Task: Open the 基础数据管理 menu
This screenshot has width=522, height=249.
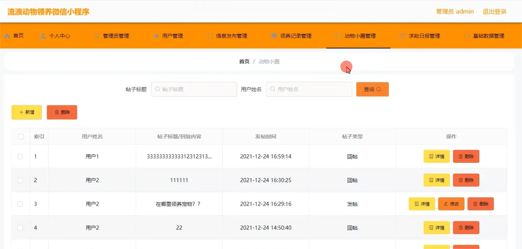Action: (x=484, y=36)
